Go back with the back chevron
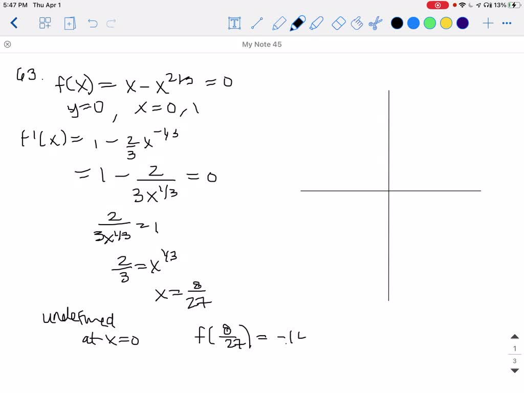This screenshot has height=393, width=524. point(14,23)
